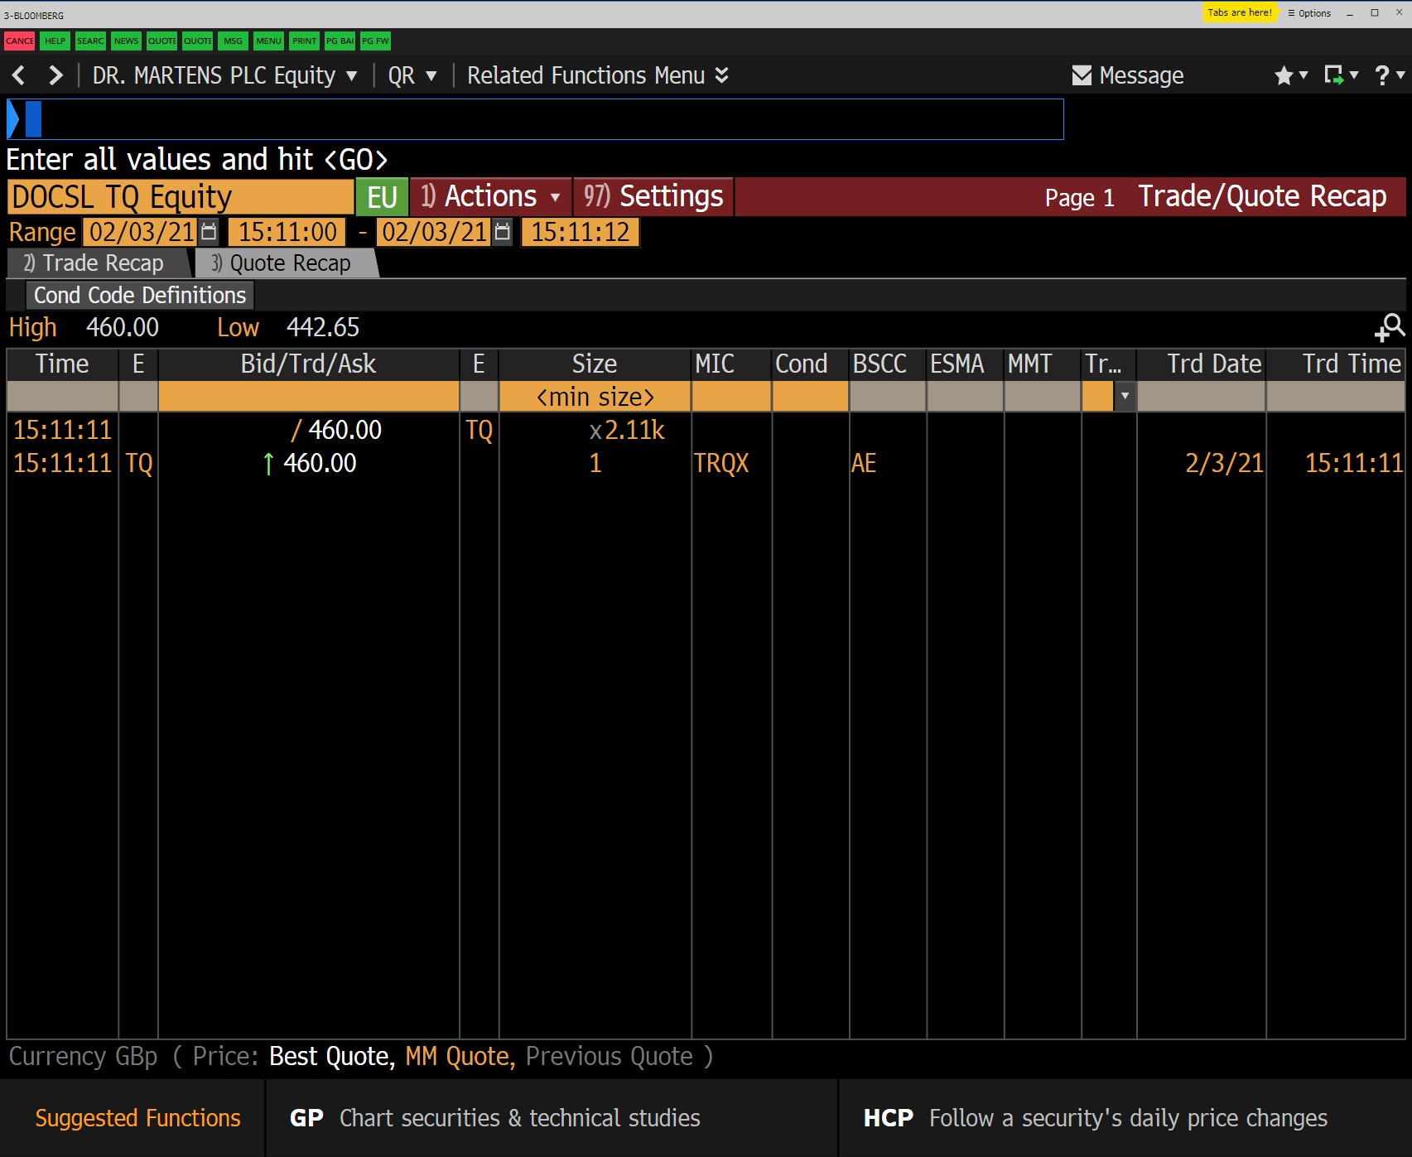This screenshot has width=1412, height=1157.
Task: Click the trade price 460.00 with up arrow
Action: [309, 464]
